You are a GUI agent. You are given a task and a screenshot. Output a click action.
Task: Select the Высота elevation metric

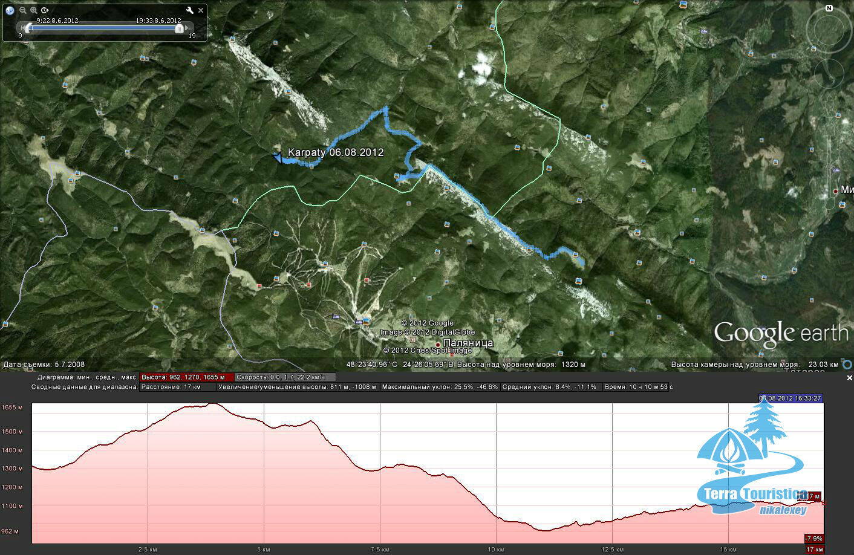point(186,377)
